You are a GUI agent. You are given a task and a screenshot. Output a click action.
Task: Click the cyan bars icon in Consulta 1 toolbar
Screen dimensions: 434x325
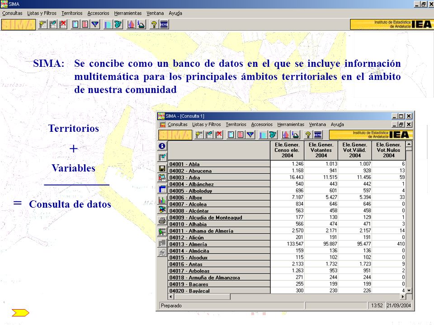[x=263, y=135]
